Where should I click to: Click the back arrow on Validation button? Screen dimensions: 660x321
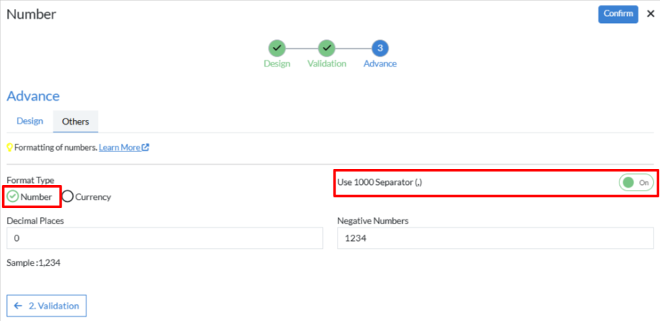(18, 306)
